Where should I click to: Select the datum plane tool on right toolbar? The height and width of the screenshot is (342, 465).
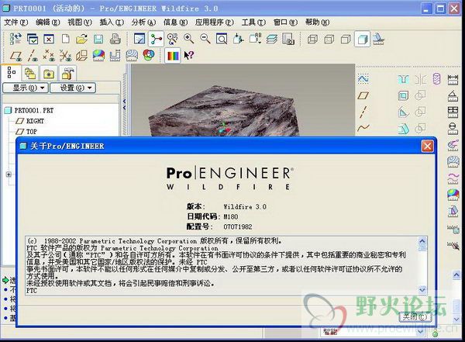click(x=363, y=95)
